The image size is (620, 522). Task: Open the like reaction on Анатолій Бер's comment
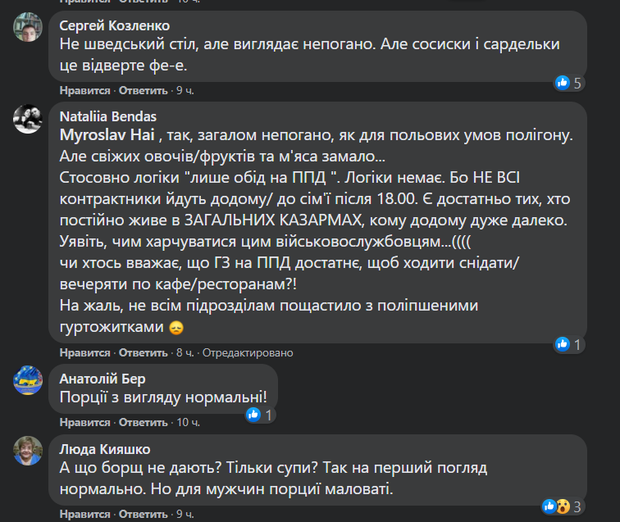pyautogui.click(x=262, y=415)
